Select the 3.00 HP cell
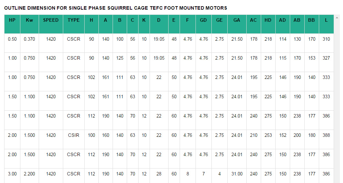The width and height of the screenshot is (343, 183). point(12,174)
